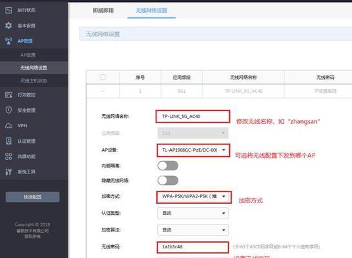Click the 无线密码 input field
Screen dimensions: 352x258
tap(193, 247)
